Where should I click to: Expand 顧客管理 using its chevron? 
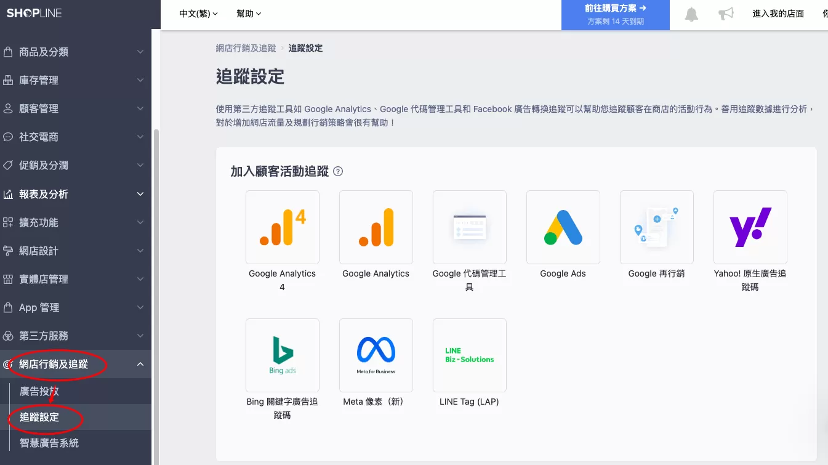(x=140, y=108)
